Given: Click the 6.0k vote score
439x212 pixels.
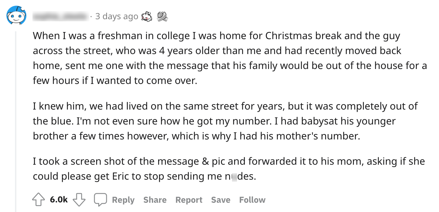Looking at the screenshot, I should click(x=59, y=200).
